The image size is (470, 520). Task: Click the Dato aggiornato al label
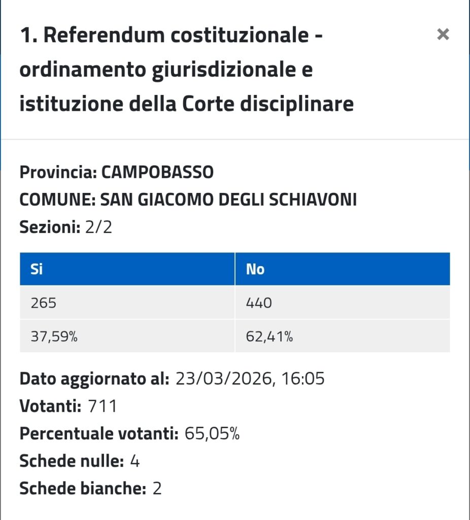94,379
